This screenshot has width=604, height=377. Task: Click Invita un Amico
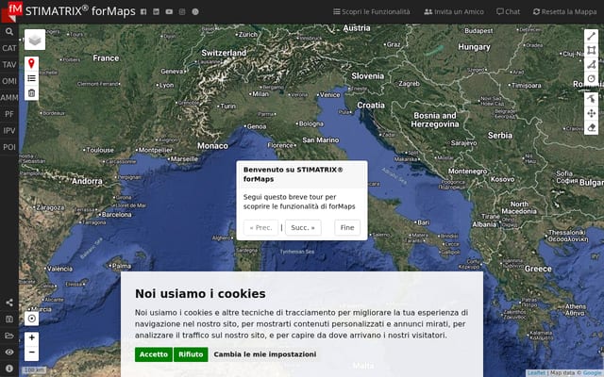(454, 12)
